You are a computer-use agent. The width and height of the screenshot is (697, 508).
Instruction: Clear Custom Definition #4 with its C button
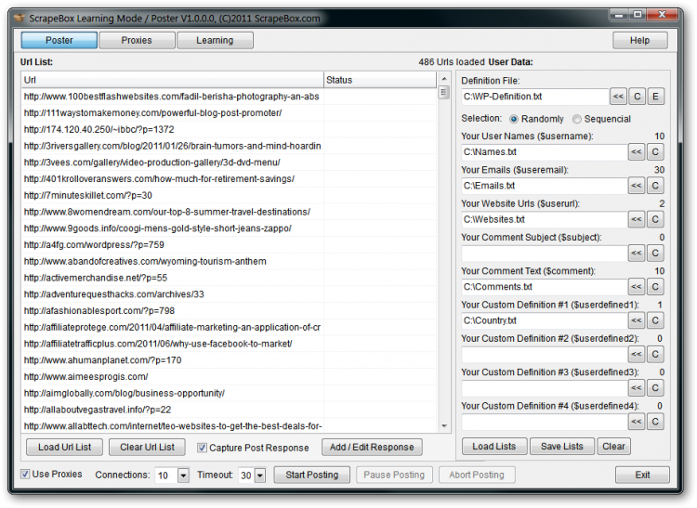coord(655,422)
